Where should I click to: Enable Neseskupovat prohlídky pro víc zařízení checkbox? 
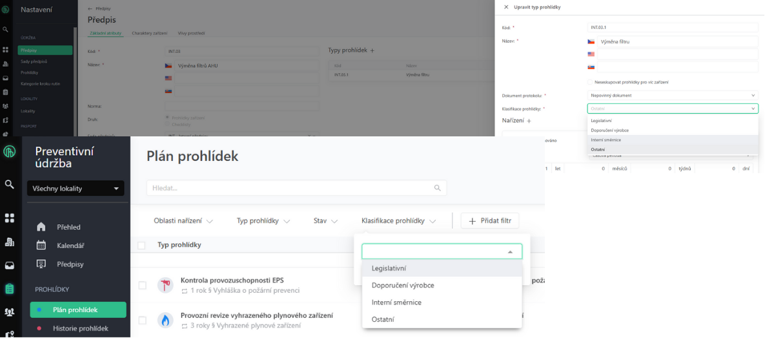coord(590,82)
